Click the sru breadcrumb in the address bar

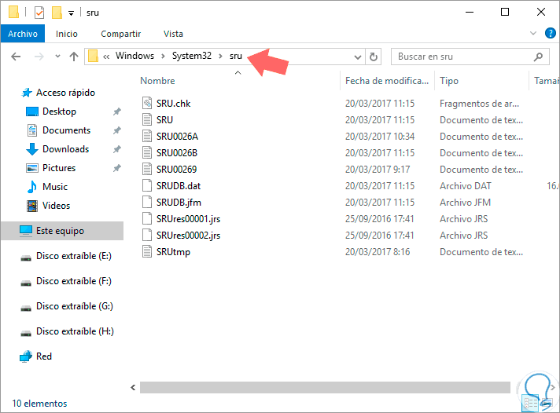236,56
